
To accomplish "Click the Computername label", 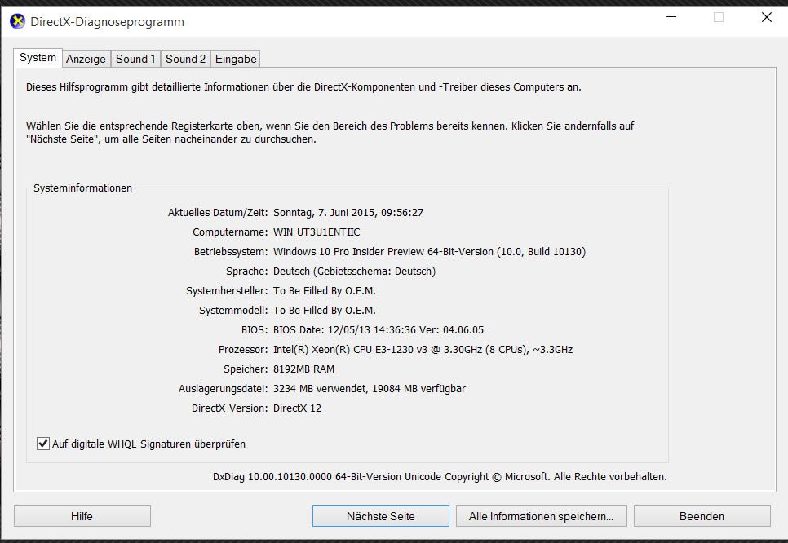I will point(230,232).
